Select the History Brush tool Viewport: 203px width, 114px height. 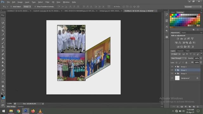pyautogui.click(x=3, y=50)
